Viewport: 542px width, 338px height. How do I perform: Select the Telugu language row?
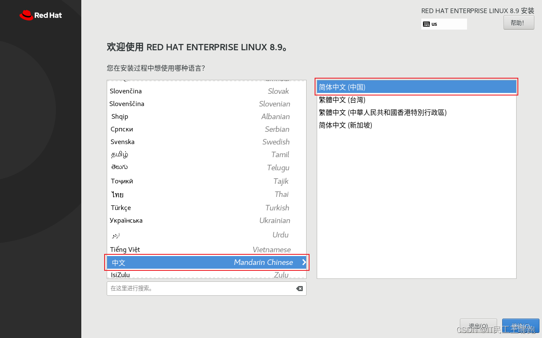pyautogui.click(x=206, y=168)
